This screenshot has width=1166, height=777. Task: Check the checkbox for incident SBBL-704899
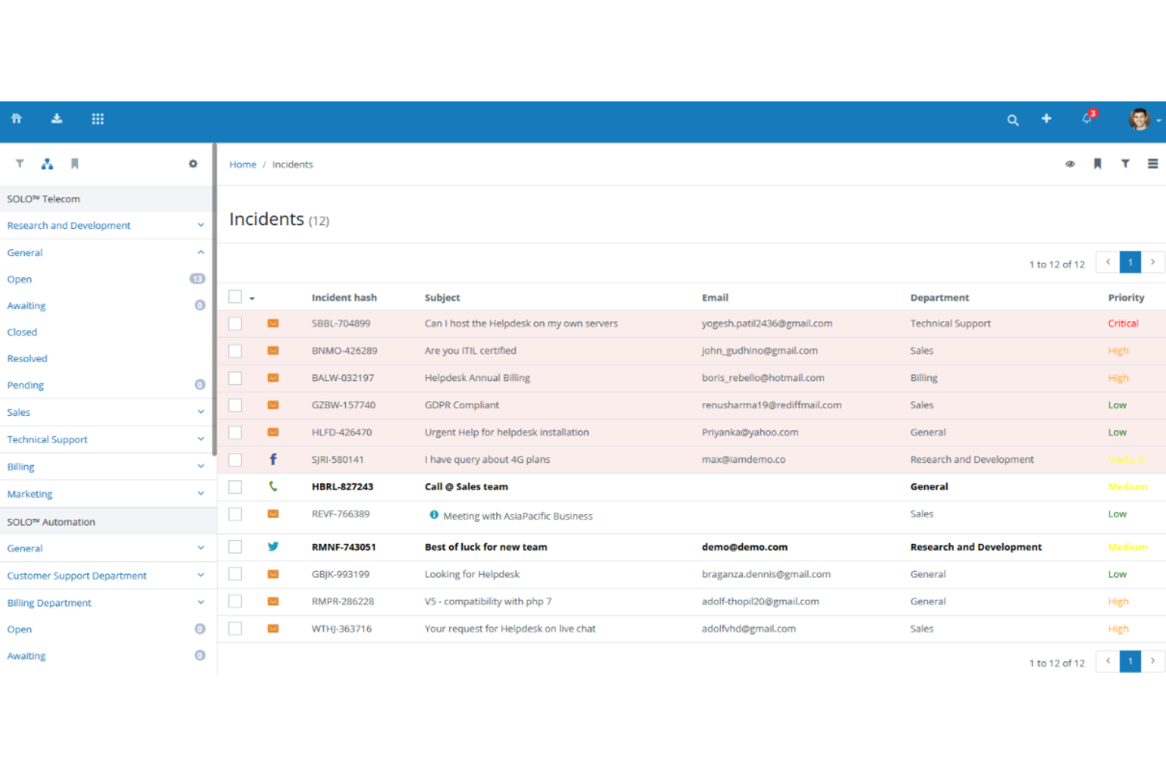[235, 323]
